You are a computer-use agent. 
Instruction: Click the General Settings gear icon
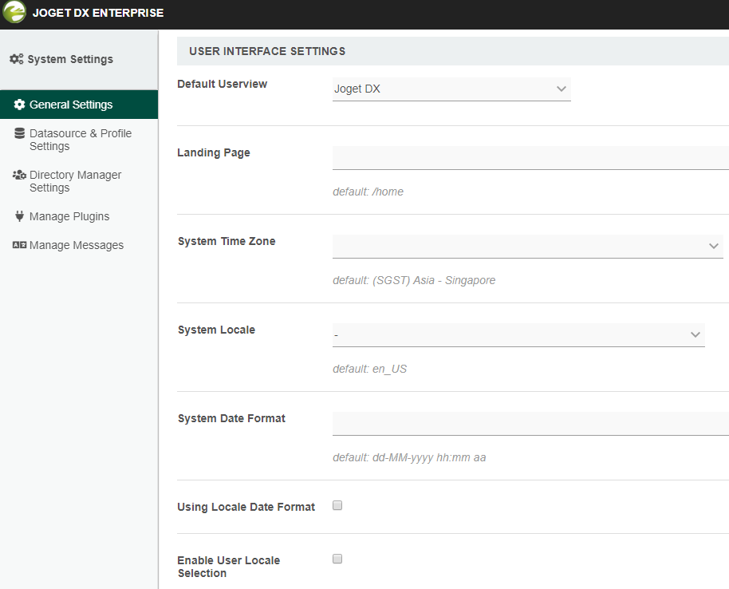point(20,105)
